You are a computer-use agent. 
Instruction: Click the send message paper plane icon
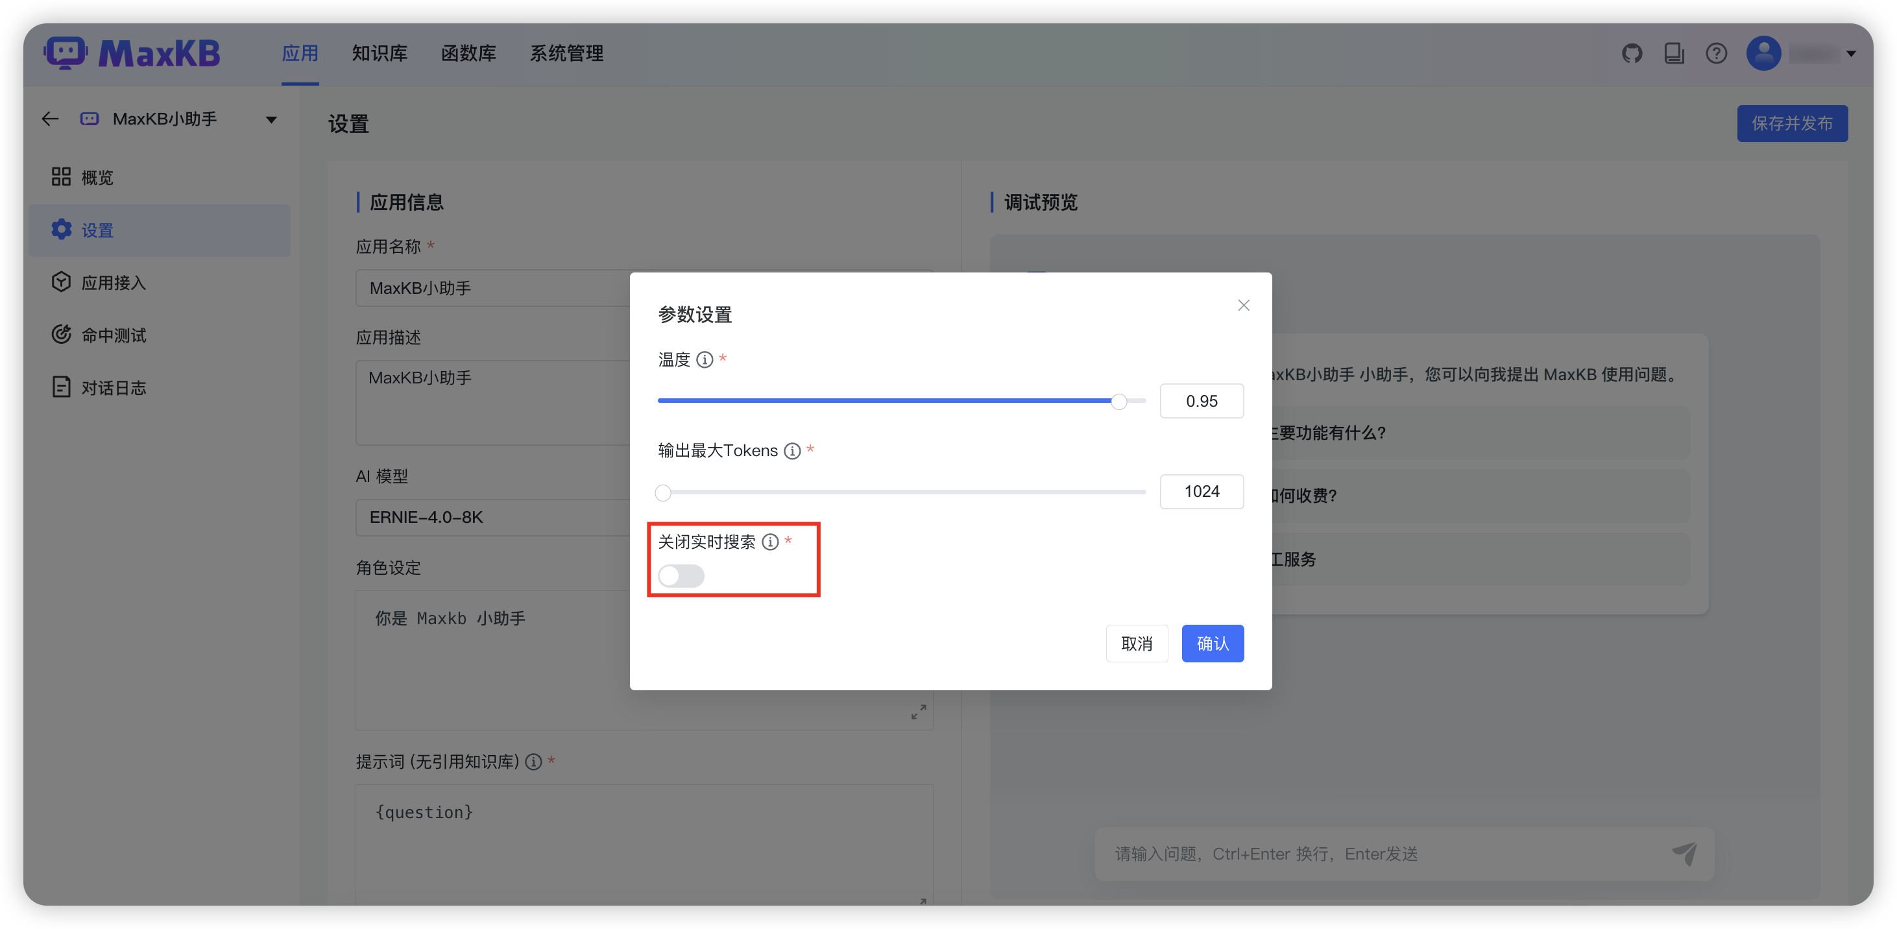coord(1684,854)
